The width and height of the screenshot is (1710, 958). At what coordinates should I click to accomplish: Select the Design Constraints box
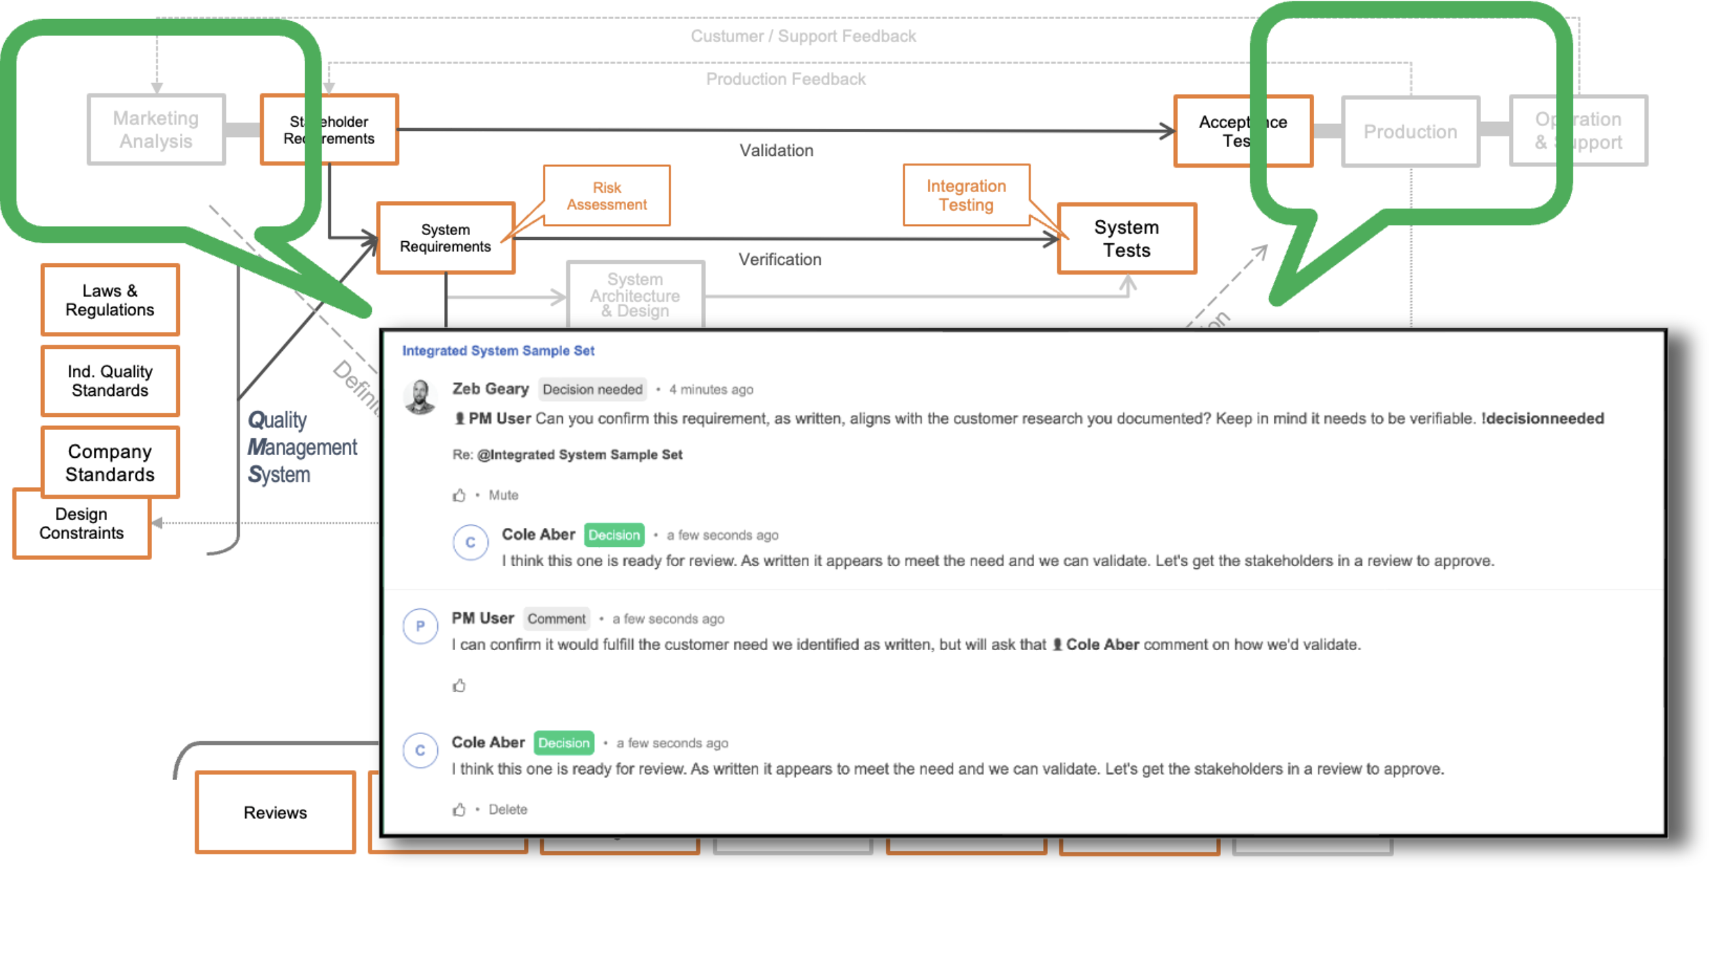point(82,523)
